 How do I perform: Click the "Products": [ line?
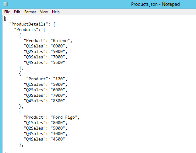click(x=30, y=30)
